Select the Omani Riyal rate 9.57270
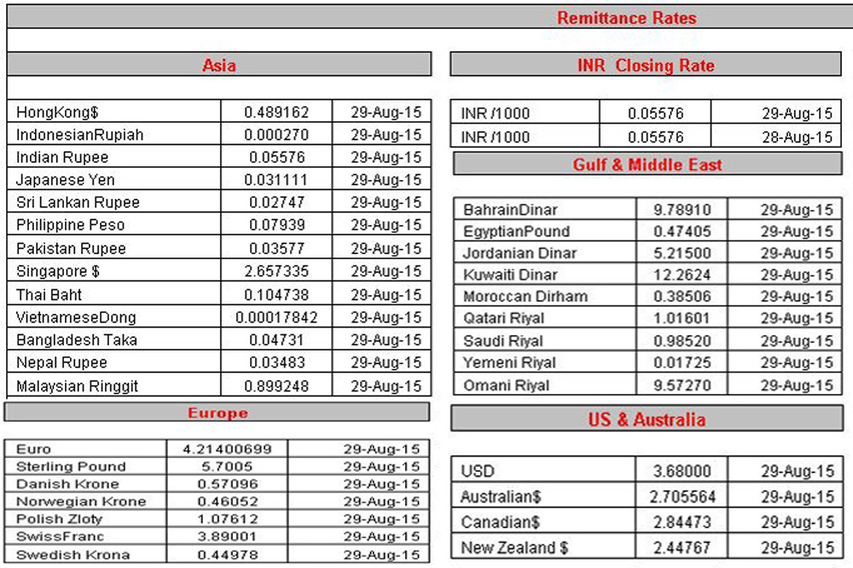Screen dimensions: 853x568 (682, 385)
